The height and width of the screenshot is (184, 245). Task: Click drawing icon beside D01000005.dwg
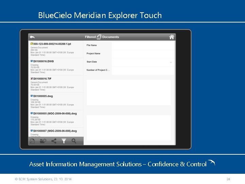coord(32,96)
